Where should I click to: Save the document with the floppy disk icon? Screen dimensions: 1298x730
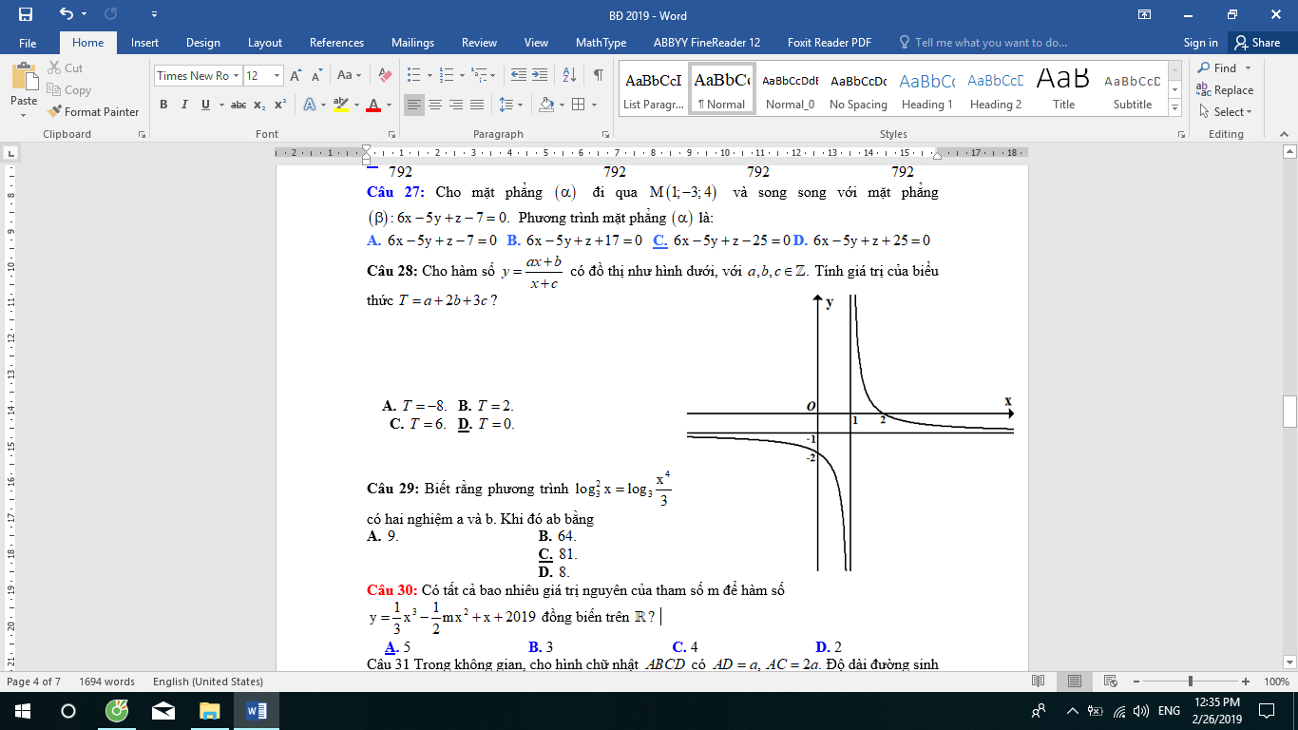point(26,14)
